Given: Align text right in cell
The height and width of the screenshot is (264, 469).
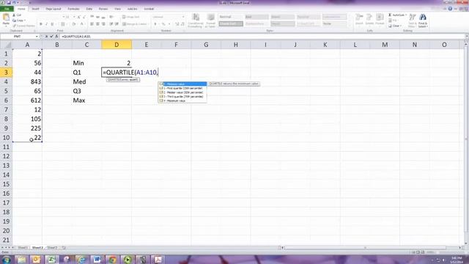Looking at the screenshot, I should point(103,24).
